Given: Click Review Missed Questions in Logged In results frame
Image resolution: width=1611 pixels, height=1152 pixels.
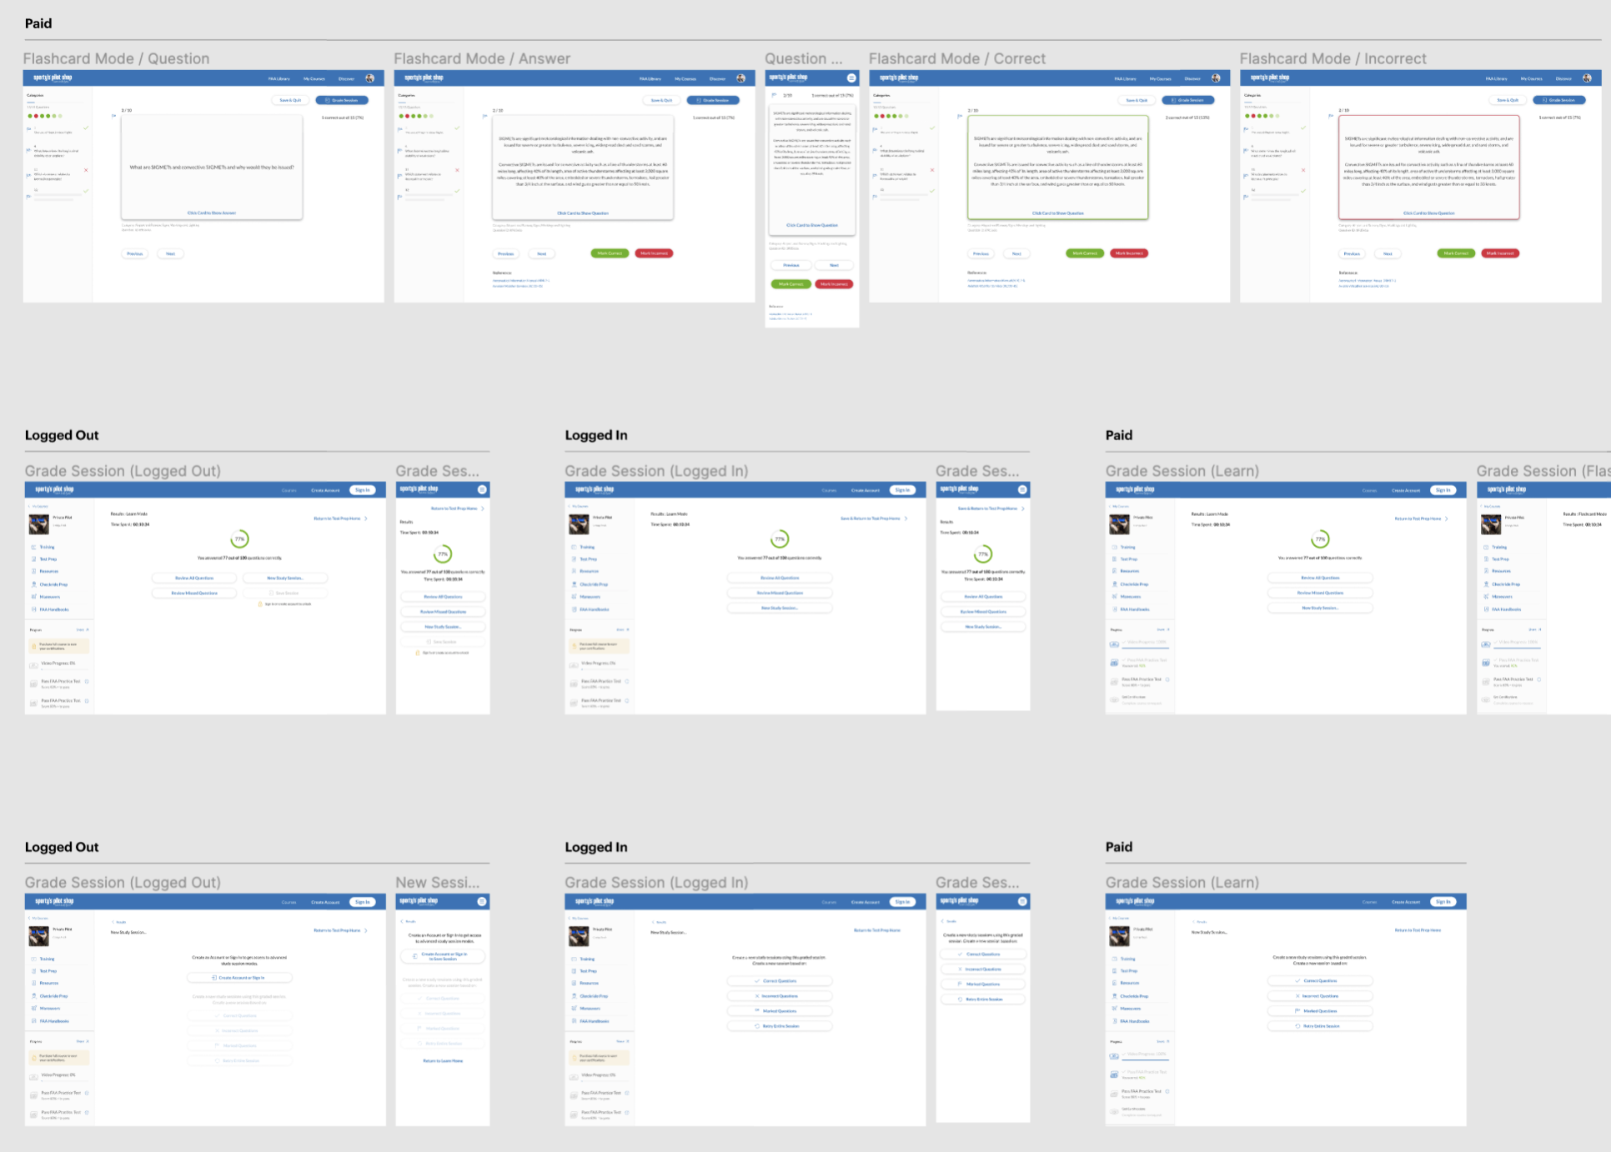Looking at the screenshot, I should click(780, 593).
